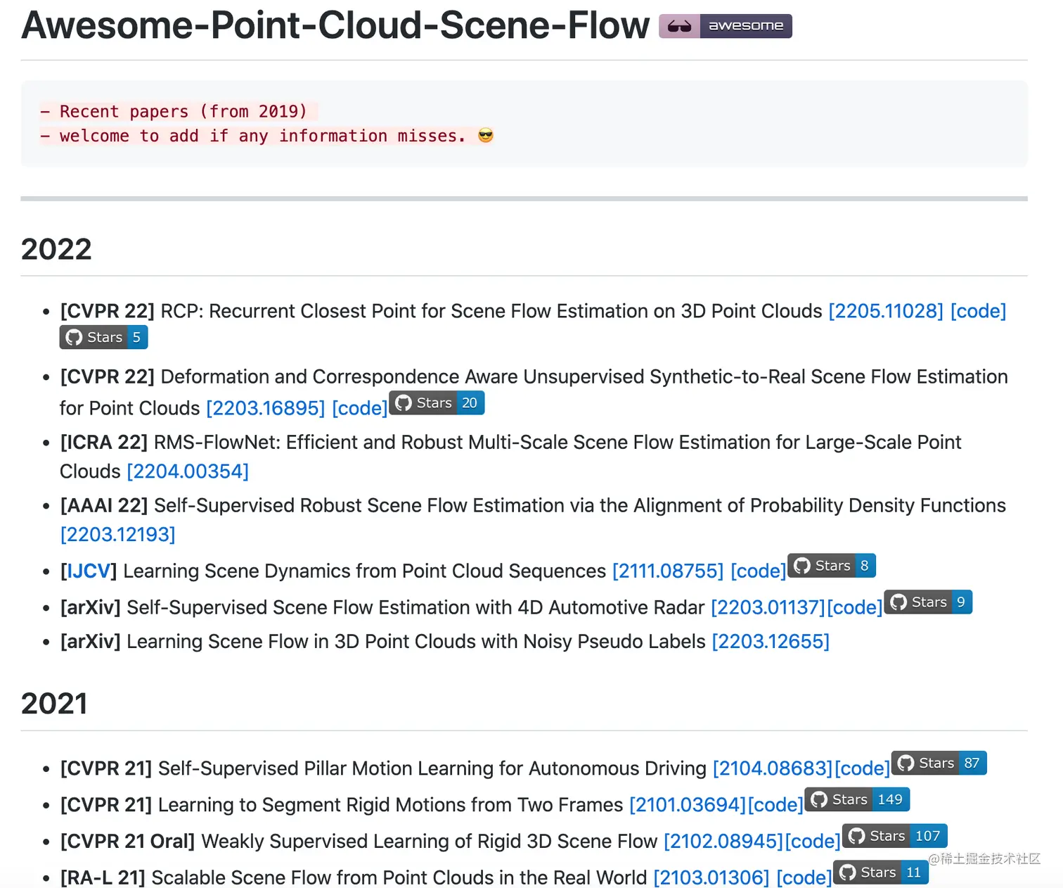
Task: Click the 2021 section heading
Action: click(x=54, y=704)
